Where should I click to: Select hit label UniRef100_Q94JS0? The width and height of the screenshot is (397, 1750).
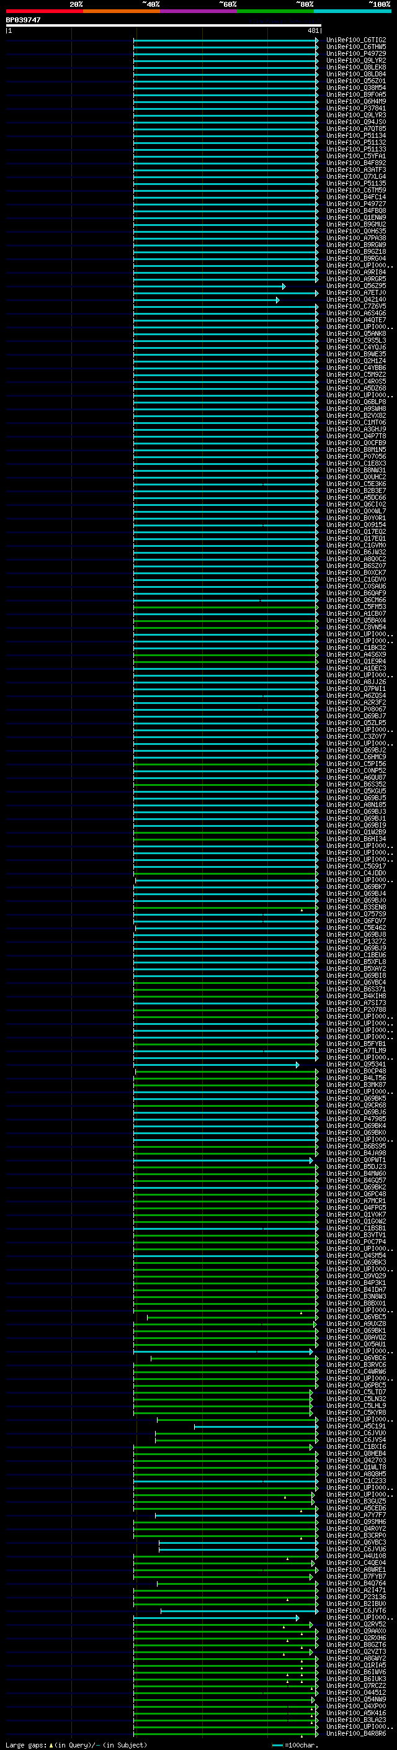click(356, 122)
